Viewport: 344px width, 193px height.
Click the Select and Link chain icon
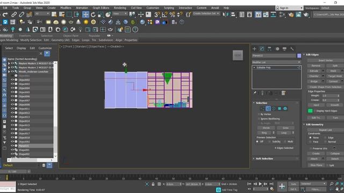click(x=14, y=14)
